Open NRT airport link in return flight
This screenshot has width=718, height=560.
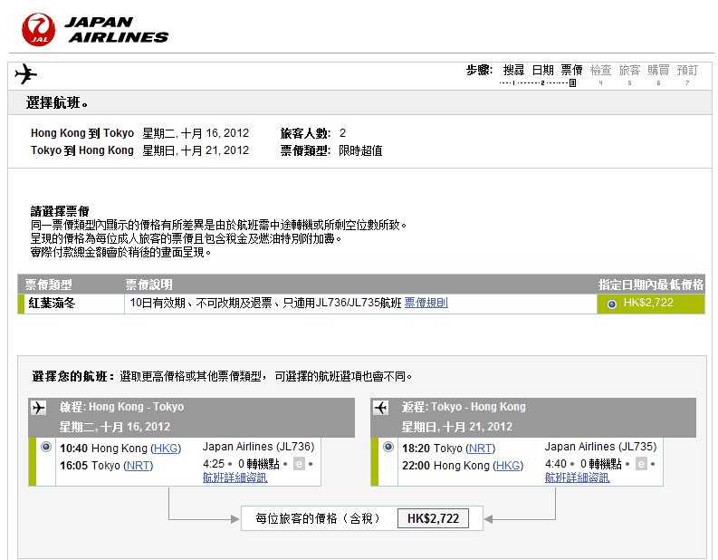pyautogui.click(x=480, y=448)
